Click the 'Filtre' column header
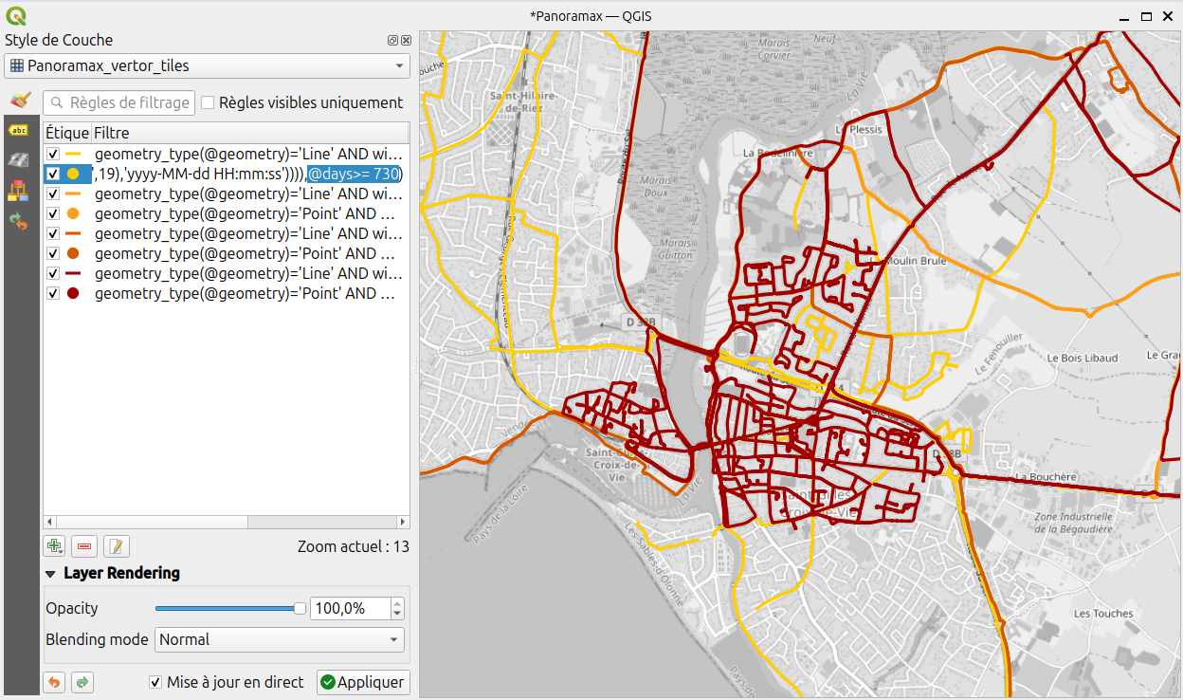The image size is (1183, 700). 249,133
